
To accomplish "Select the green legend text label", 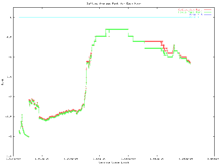I will point(190,12).
